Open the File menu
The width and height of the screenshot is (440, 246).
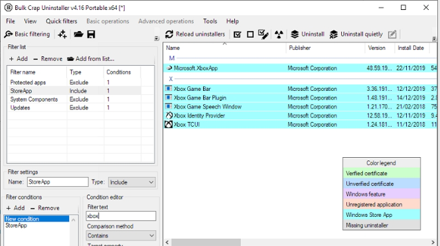click(x=11, y=21)
